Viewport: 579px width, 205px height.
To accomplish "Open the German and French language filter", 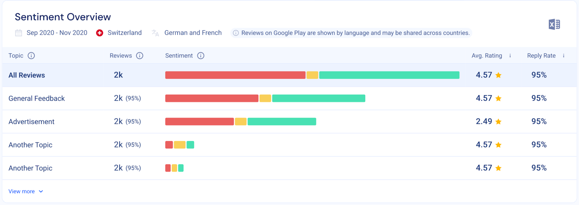I will click(193, 33).
